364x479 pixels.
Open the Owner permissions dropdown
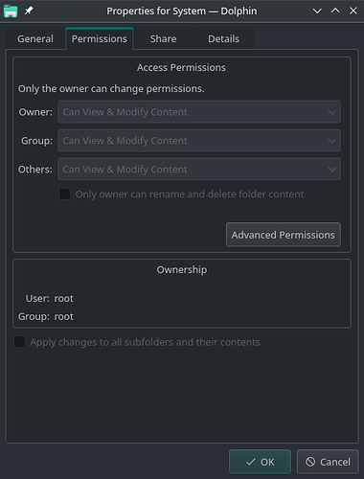(199, 112)
